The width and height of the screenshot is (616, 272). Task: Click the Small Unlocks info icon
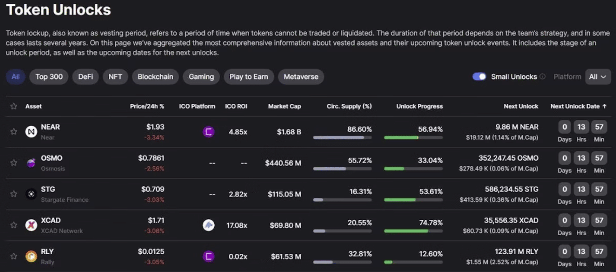click(x=543, y=77)
